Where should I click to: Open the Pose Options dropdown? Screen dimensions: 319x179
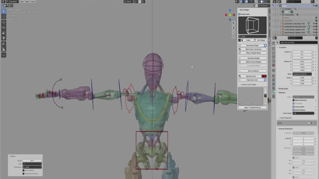coord(264,6)
